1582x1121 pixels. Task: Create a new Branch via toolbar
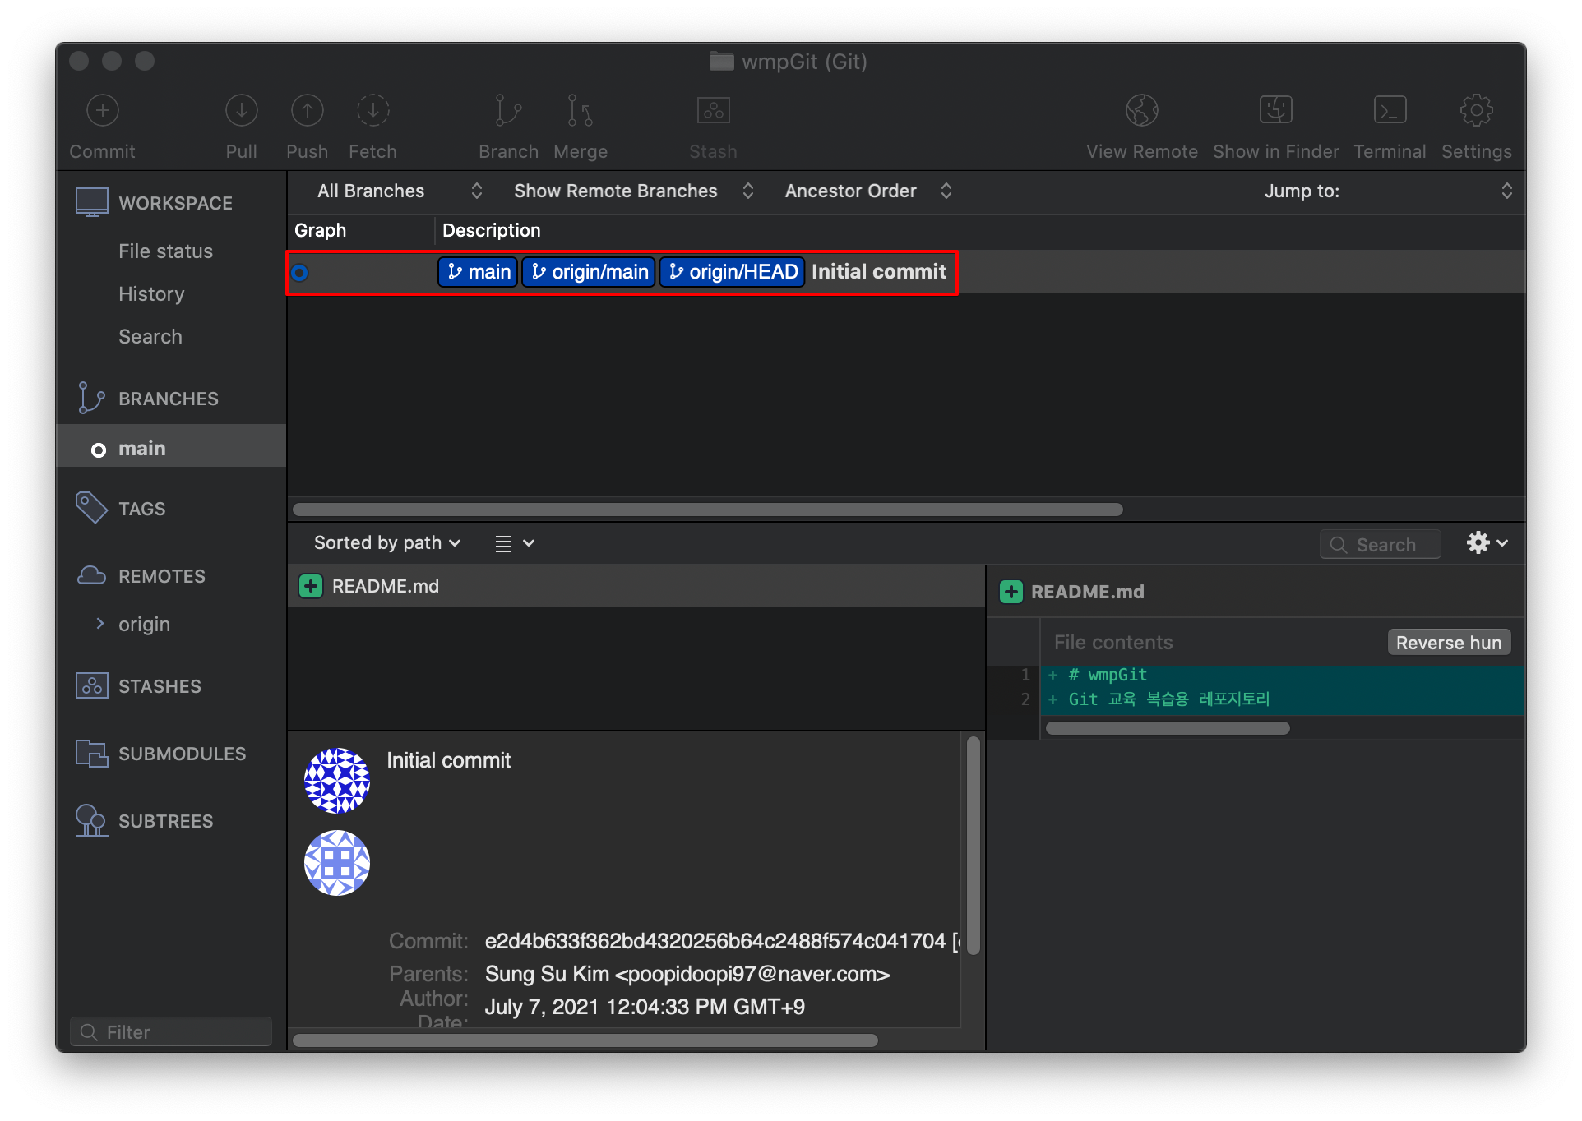pos(508,111)
